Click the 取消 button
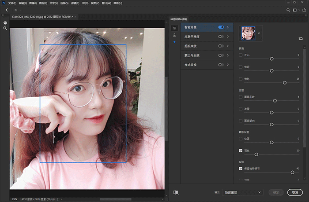 click(x=294, y=192)
